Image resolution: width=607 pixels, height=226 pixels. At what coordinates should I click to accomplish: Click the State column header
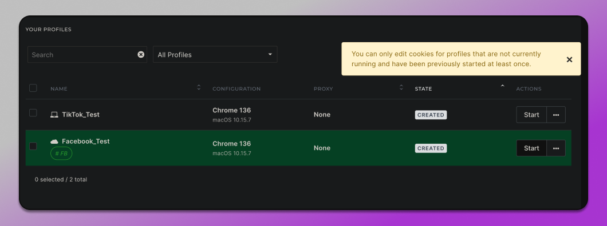(x=423, y=88)
